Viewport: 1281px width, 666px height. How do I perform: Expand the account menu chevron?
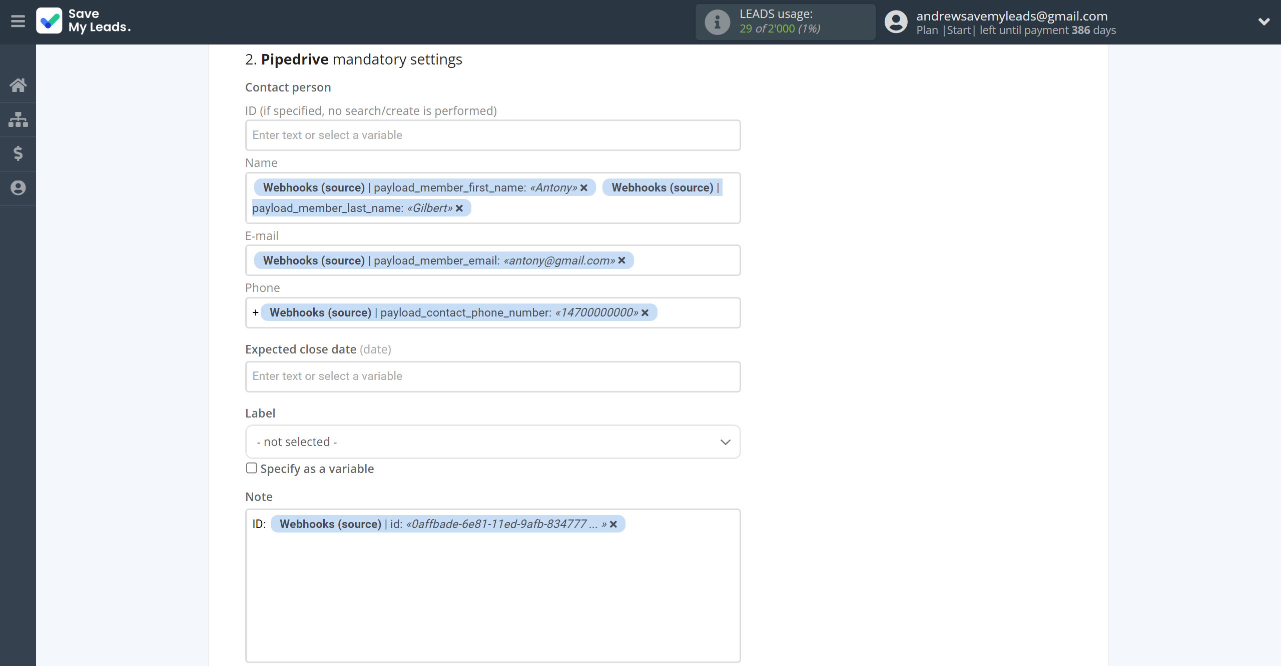(x=1264, y=21)
